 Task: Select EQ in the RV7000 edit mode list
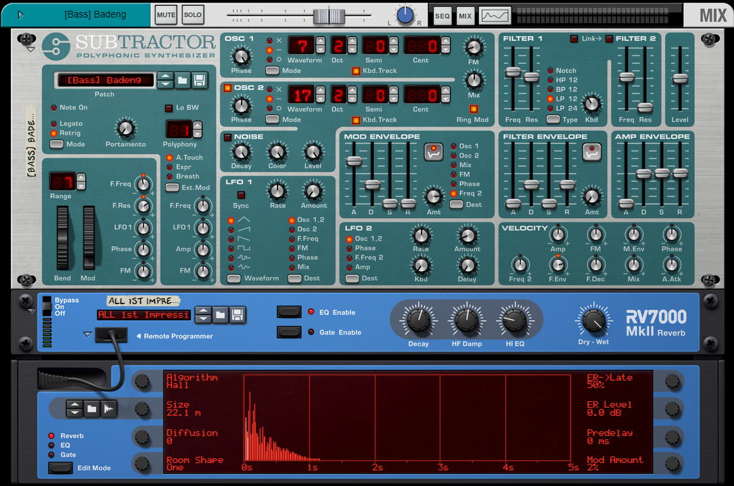[x=51, y=445]
